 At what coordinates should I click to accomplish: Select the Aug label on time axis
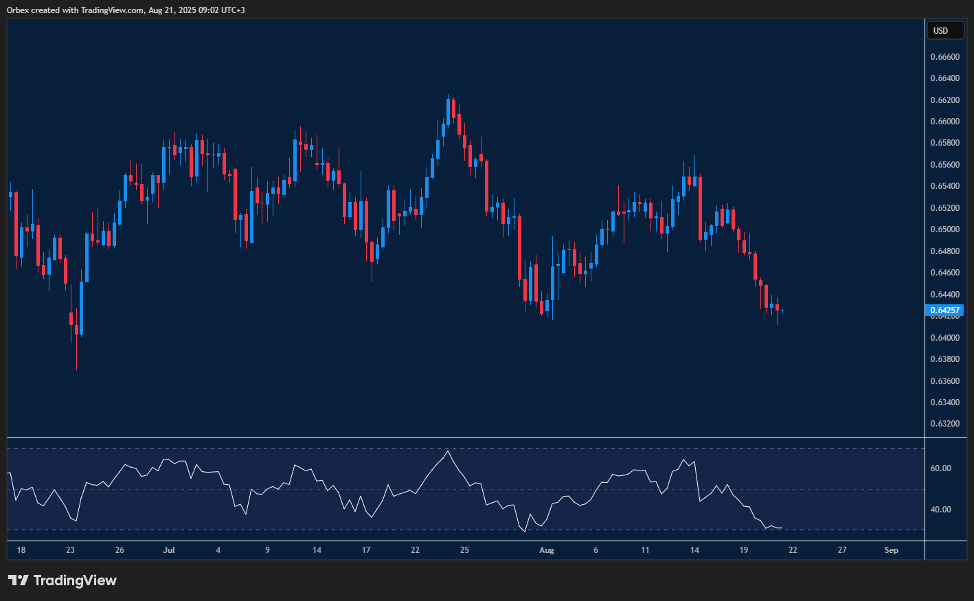click(x=546, y=550)
